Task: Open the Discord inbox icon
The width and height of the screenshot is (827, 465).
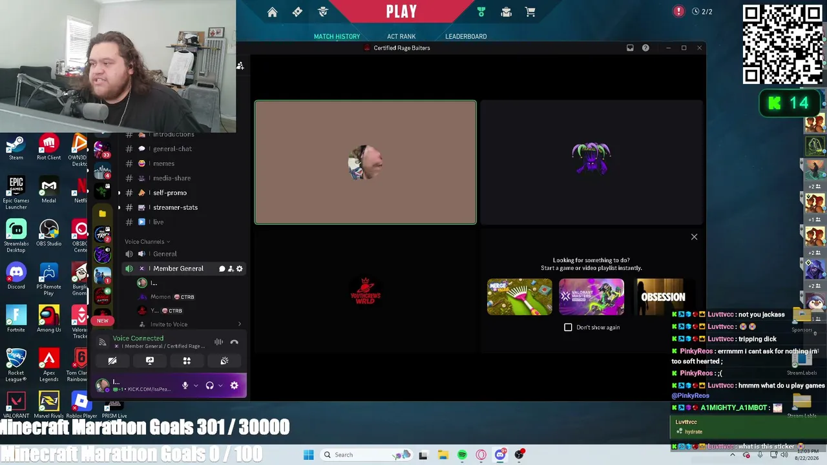Action: coord(630,48)
